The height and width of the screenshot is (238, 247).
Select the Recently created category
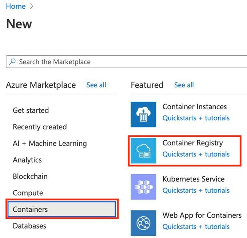[x=40, y=127]
